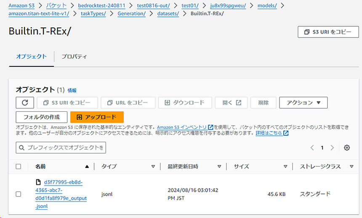Select the d3f77995 jsonl object checkbox

19,194
